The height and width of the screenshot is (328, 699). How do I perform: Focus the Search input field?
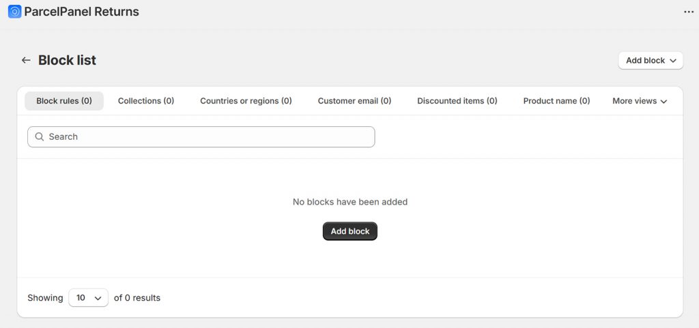coord(201,136)
